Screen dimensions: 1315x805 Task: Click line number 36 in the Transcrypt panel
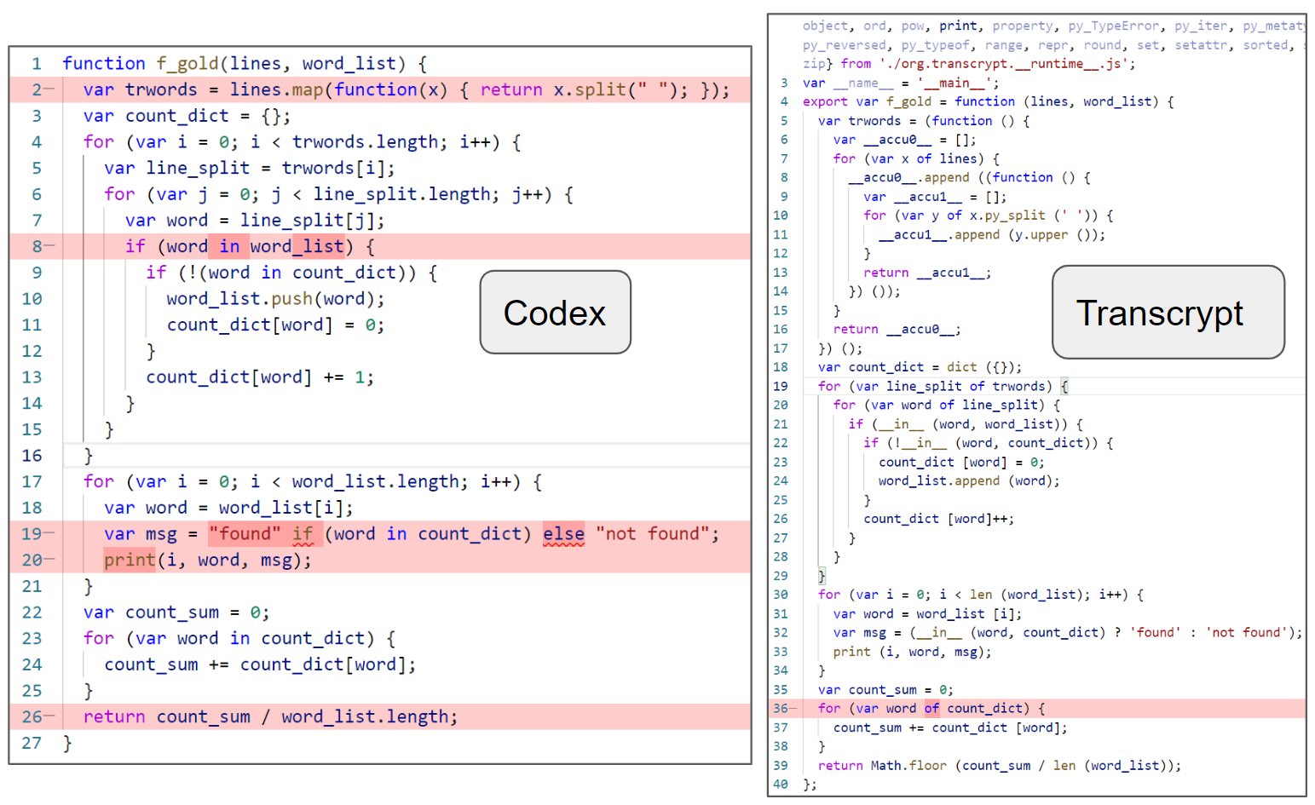[781, 709]
